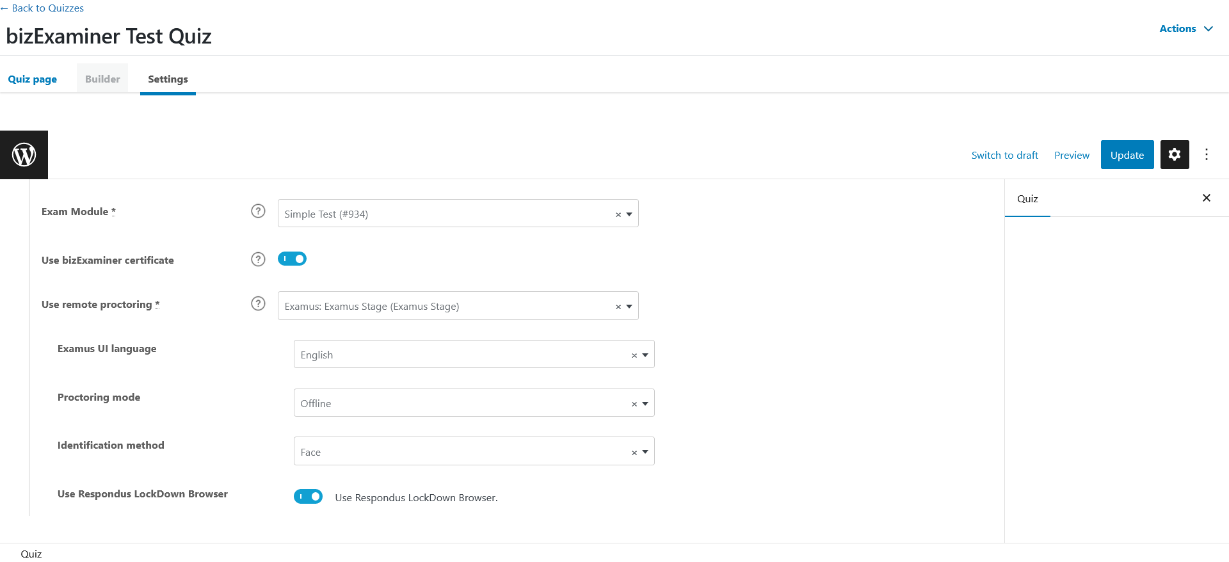Open the three-dot options menu

pyautogui.click(x=1206, y=155)
